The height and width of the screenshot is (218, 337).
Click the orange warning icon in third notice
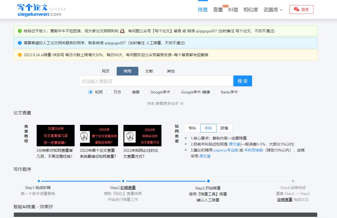(x=20, y=55)
